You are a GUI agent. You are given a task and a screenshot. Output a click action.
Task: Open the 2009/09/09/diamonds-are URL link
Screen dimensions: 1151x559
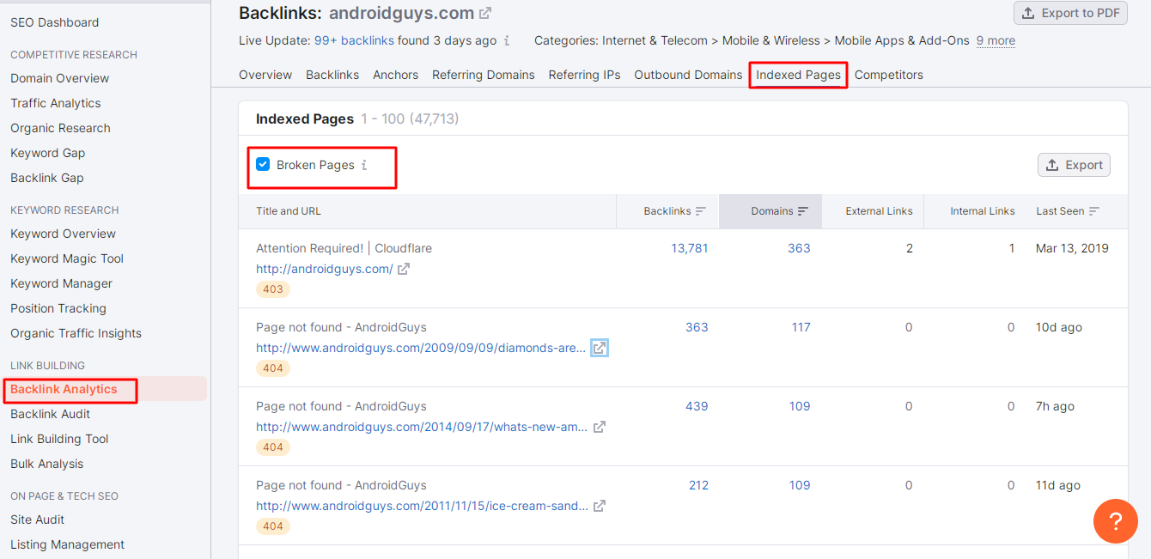click(421, 348)
